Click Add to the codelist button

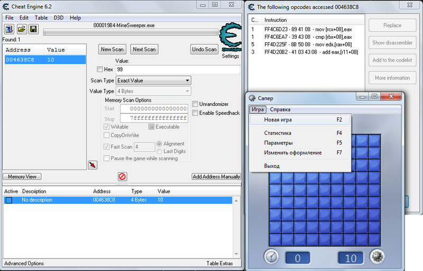click(392, 60)
